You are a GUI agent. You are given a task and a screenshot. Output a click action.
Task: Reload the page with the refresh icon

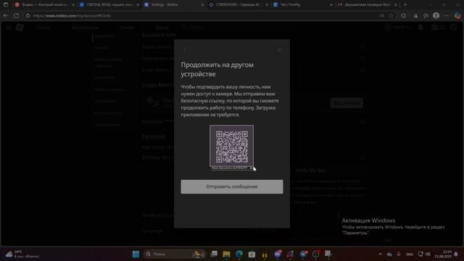point(16,15)
